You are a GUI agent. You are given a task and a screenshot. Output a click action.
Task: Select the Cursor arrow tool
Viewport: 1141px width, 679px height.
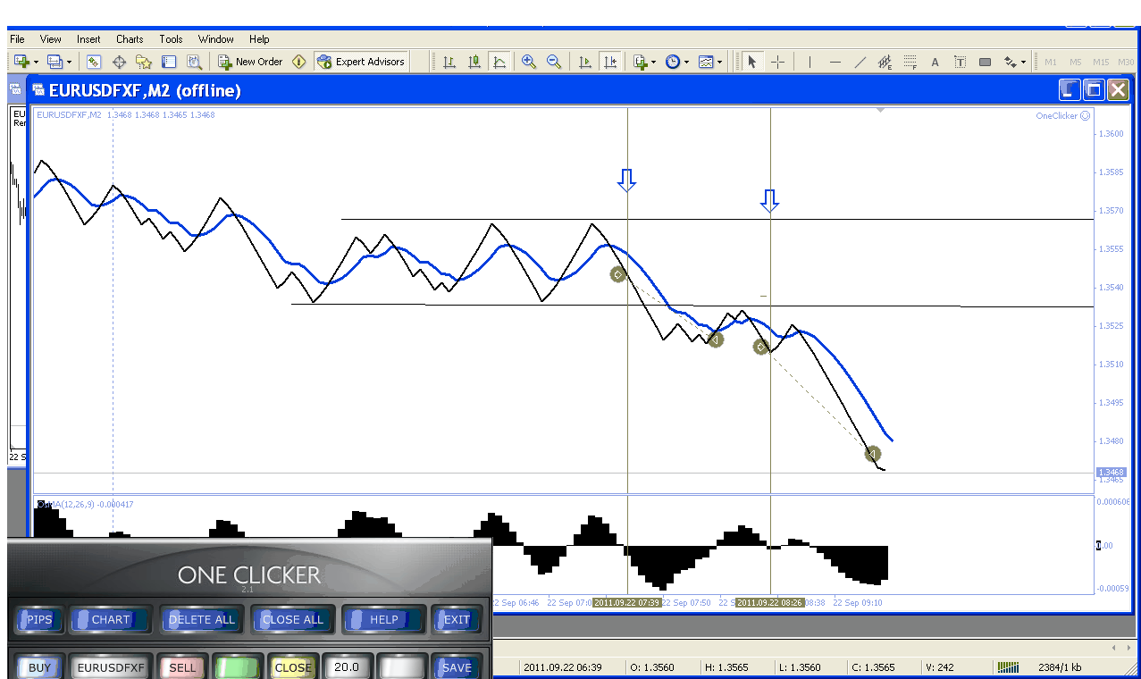pos(752,62)
